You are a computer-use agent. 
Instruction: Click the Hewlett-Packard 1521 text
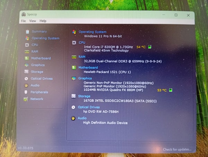pos(107,72)
